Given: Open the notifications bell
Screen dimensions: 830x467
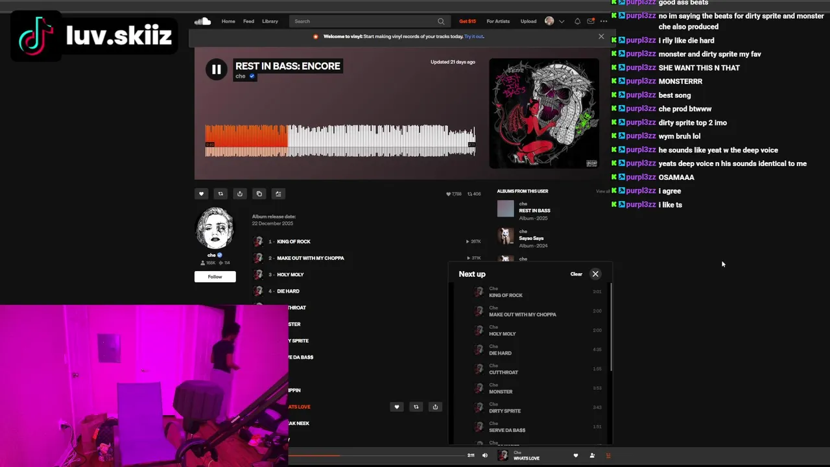Looking at the screenshot, I should [577, 21].
